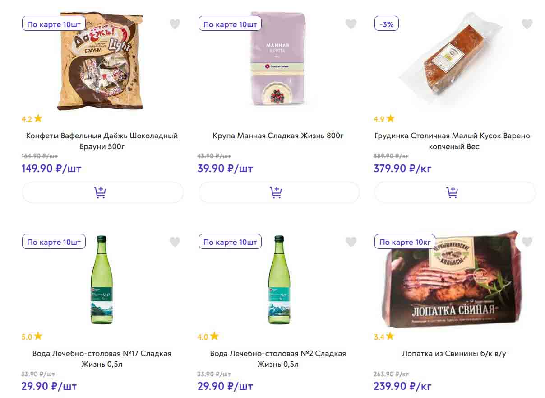Screen dimensions: 545x398
Task: Open Вода Лечебно-столовая №17 title link
Action: [x=102, y=359]
